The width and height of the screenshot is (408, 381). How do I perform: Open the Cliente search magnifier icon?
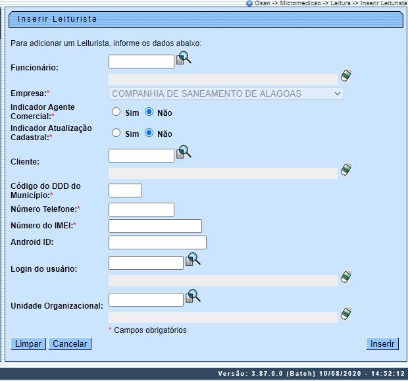(184, 152)
